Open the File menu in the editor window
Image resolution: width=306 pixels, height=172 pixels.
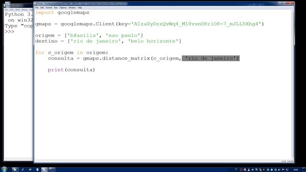tap(37, 8)
